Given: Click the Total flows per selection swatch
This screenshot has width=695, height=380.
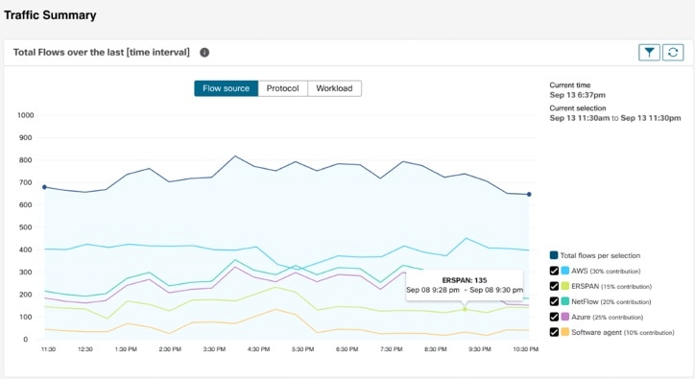Looking at the screenshot, I should [554, 255].
